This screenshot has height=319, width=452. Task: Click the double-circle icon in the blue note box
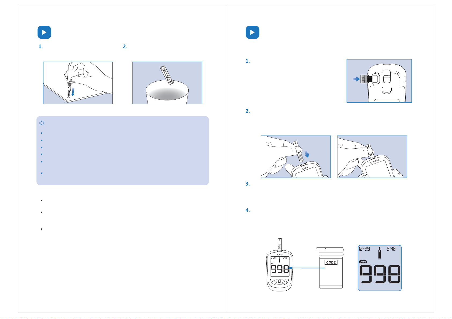[x=42, y=123]
